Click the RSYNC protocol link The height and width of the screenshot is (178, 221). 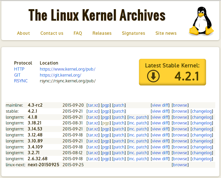point(21,81)
